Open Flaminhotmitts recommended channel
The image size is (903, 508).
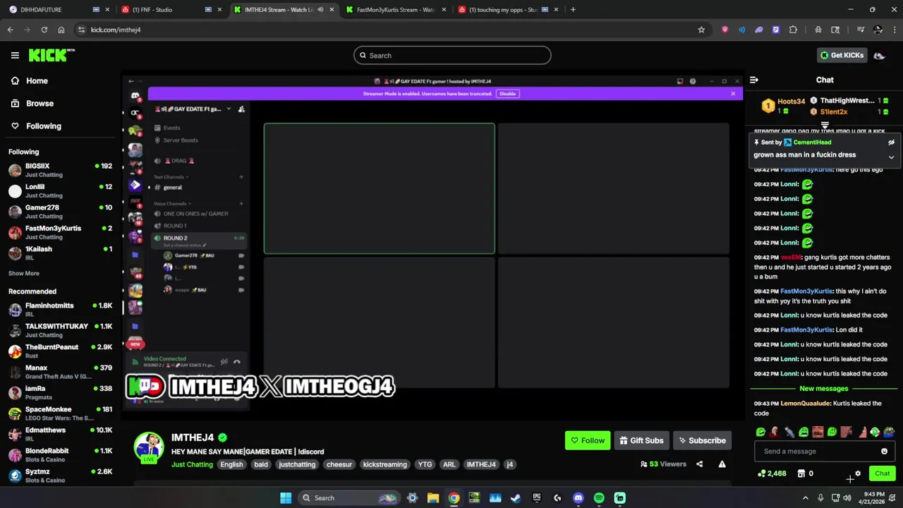tap(60, 309)
